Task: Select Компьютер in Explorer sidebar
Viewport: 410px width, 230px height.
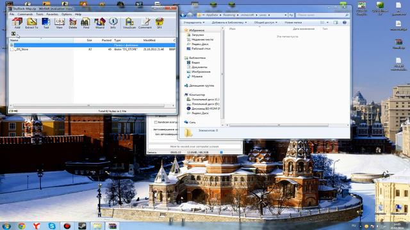Action: 197,95
